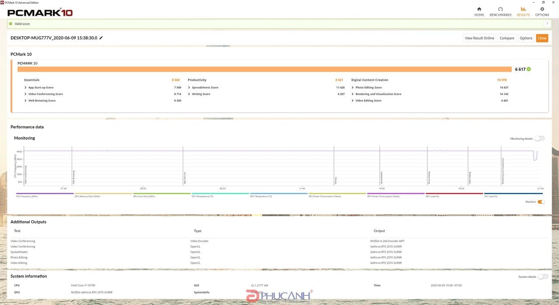This screenshot has width=559, height=305.
Task: Expand the App Start-up Score row
Action: point(26,87)
